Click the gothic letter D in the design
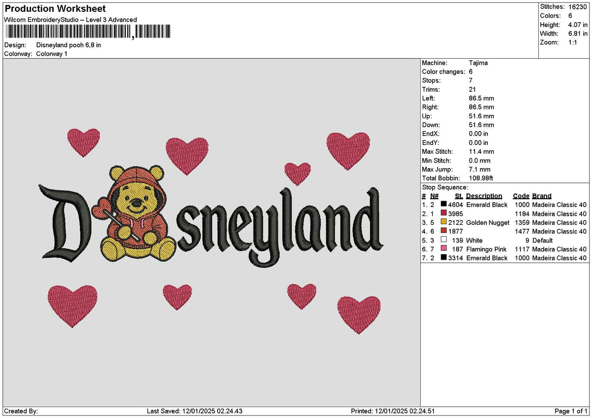Screen dimensions: 592x418 pos(66,222)
